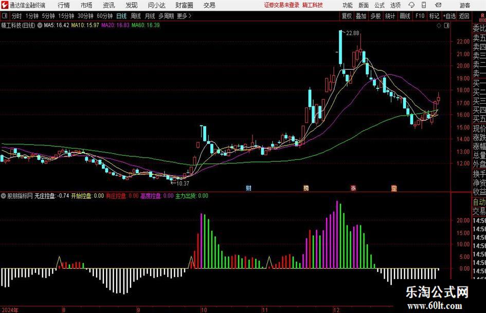The image size is (486, 313).
Task: Click the 精工科技 stock name in title bar
Action: click(313, 5)
